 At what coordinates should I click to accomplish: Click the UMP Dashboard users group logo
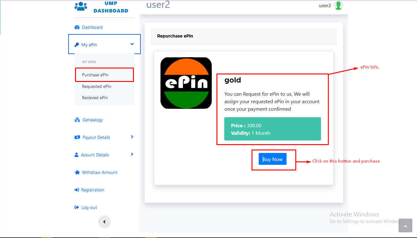tap(81, 6)
